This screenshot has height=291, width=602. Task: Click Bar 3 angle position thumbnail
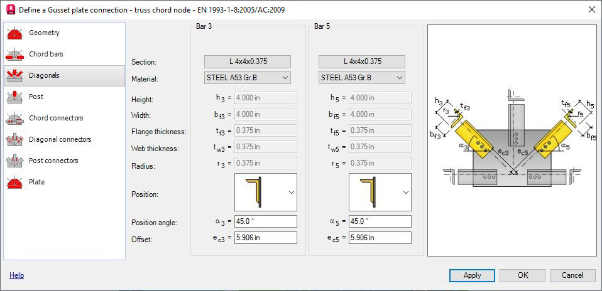[x=254, y=192]
